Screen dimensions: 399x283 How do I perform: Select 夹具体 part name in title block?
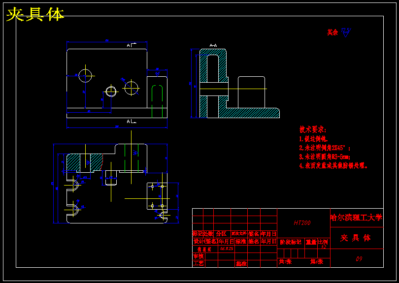pyautogui.click(x=356, y=238)
